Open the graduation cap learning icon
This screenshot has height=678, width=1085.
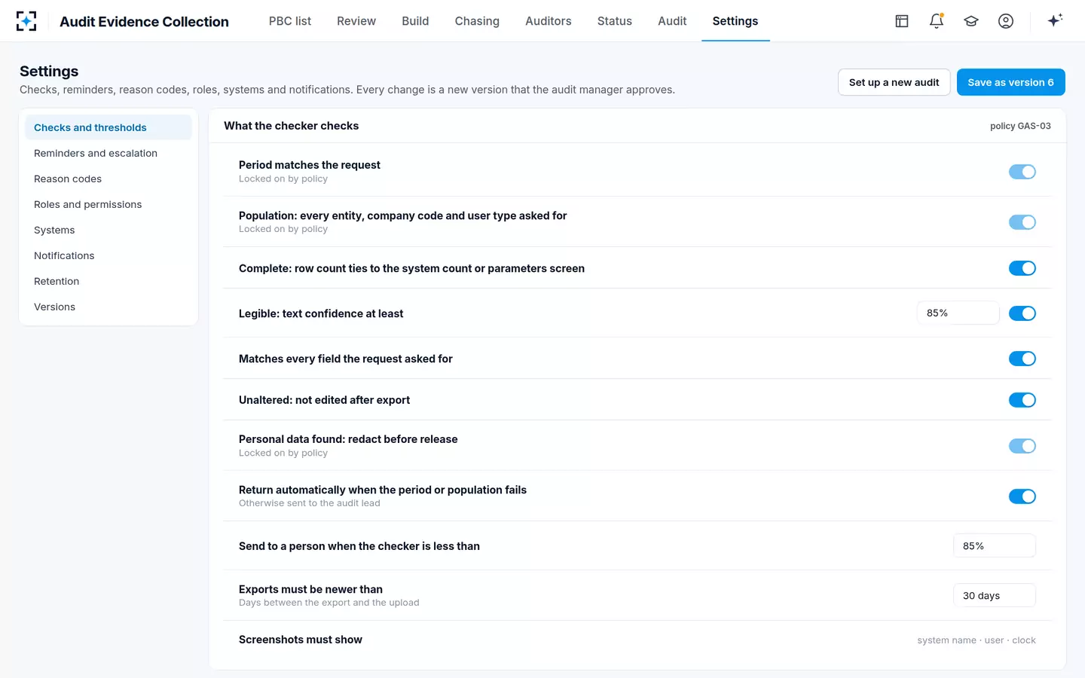click(x=971, y=21)
